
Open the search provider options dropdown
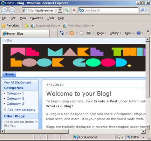pos(147,10)
